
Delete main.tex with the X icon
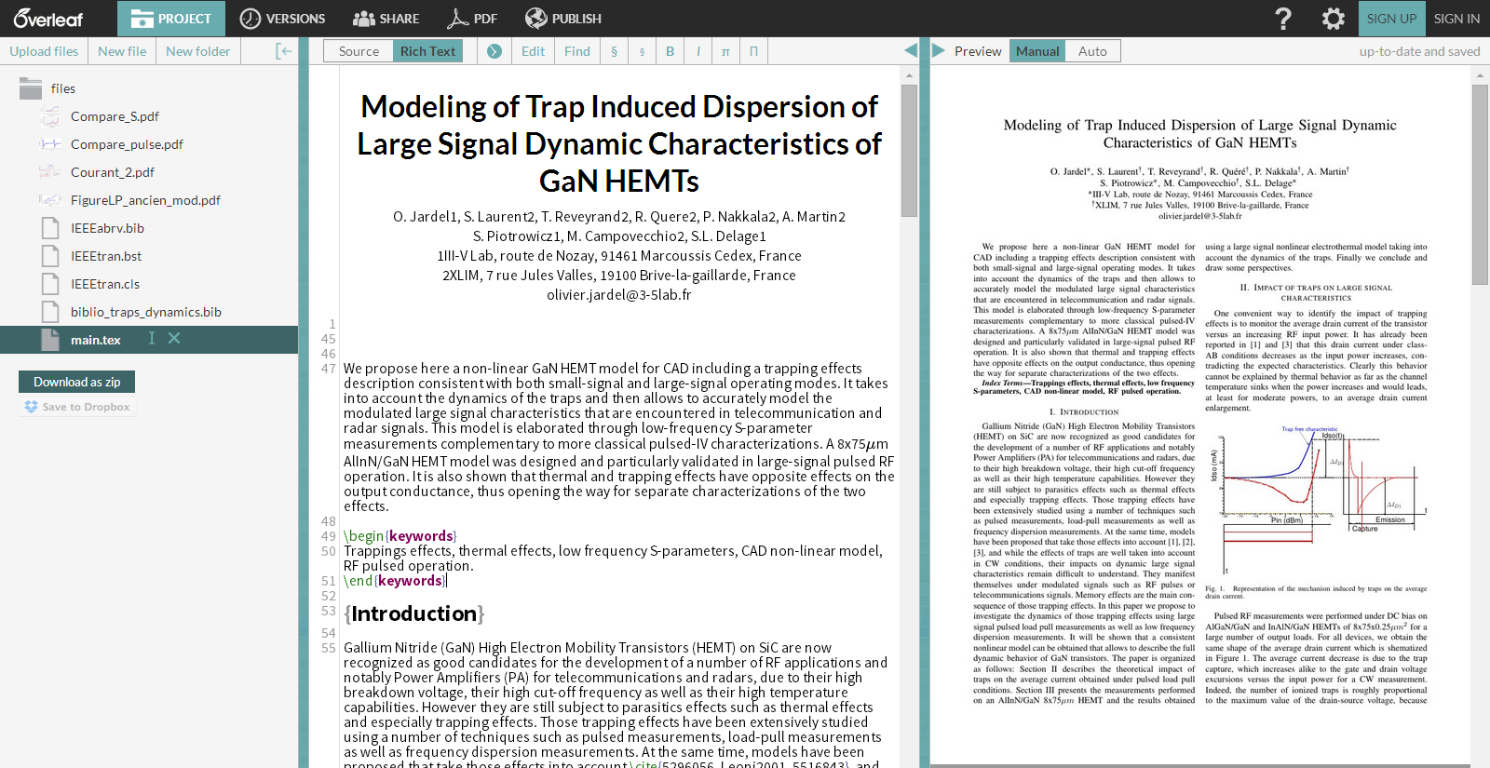(x=174, y=339)
